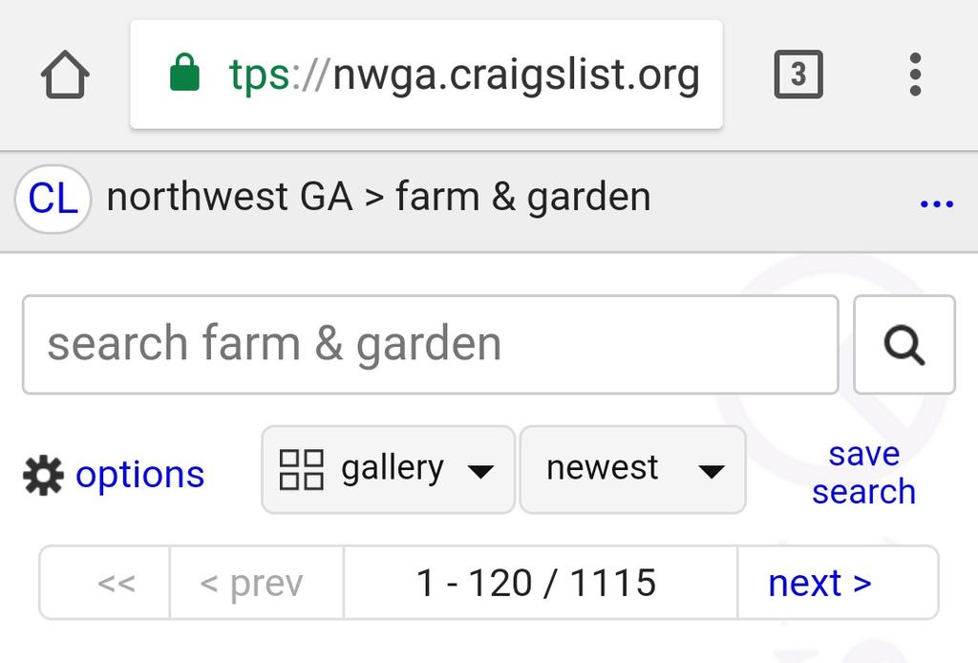Select the farm & garden breadcrumb
Viewport: 978px width, 663px height.
pos(522,198)
